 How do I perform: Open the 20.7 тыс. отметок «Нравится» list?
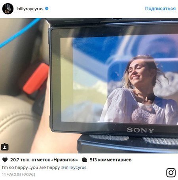coord(44,160)
